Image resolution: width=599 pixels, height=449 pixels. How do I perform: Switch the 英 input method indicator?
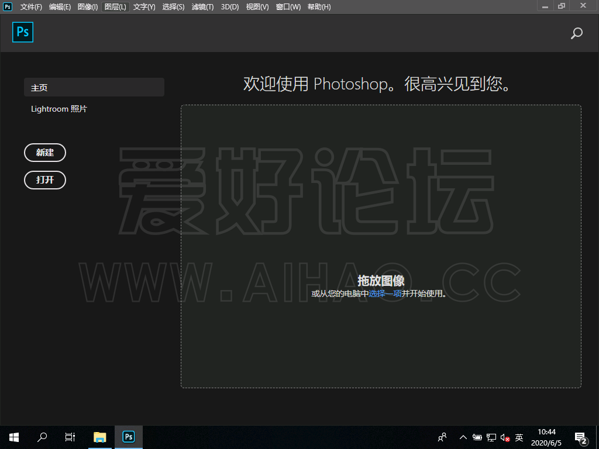click(x=519, y=437)
